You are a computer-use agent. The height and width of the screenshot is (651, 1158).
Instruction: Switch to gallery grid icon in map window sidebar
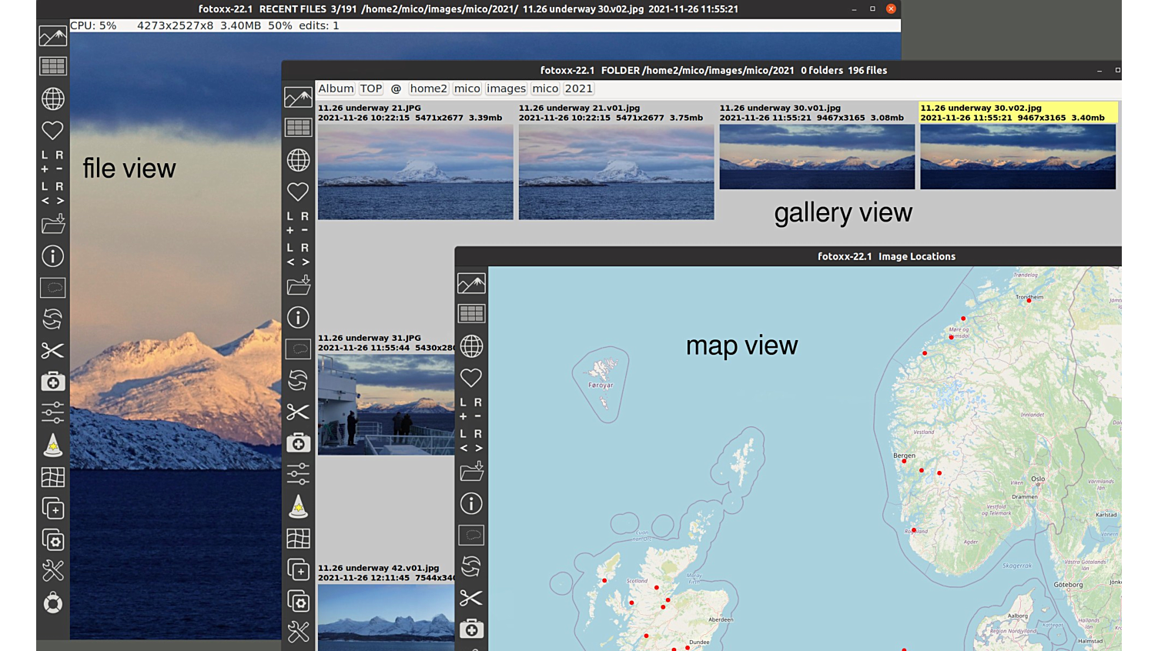pyautogui.click(x=471, y=314)
